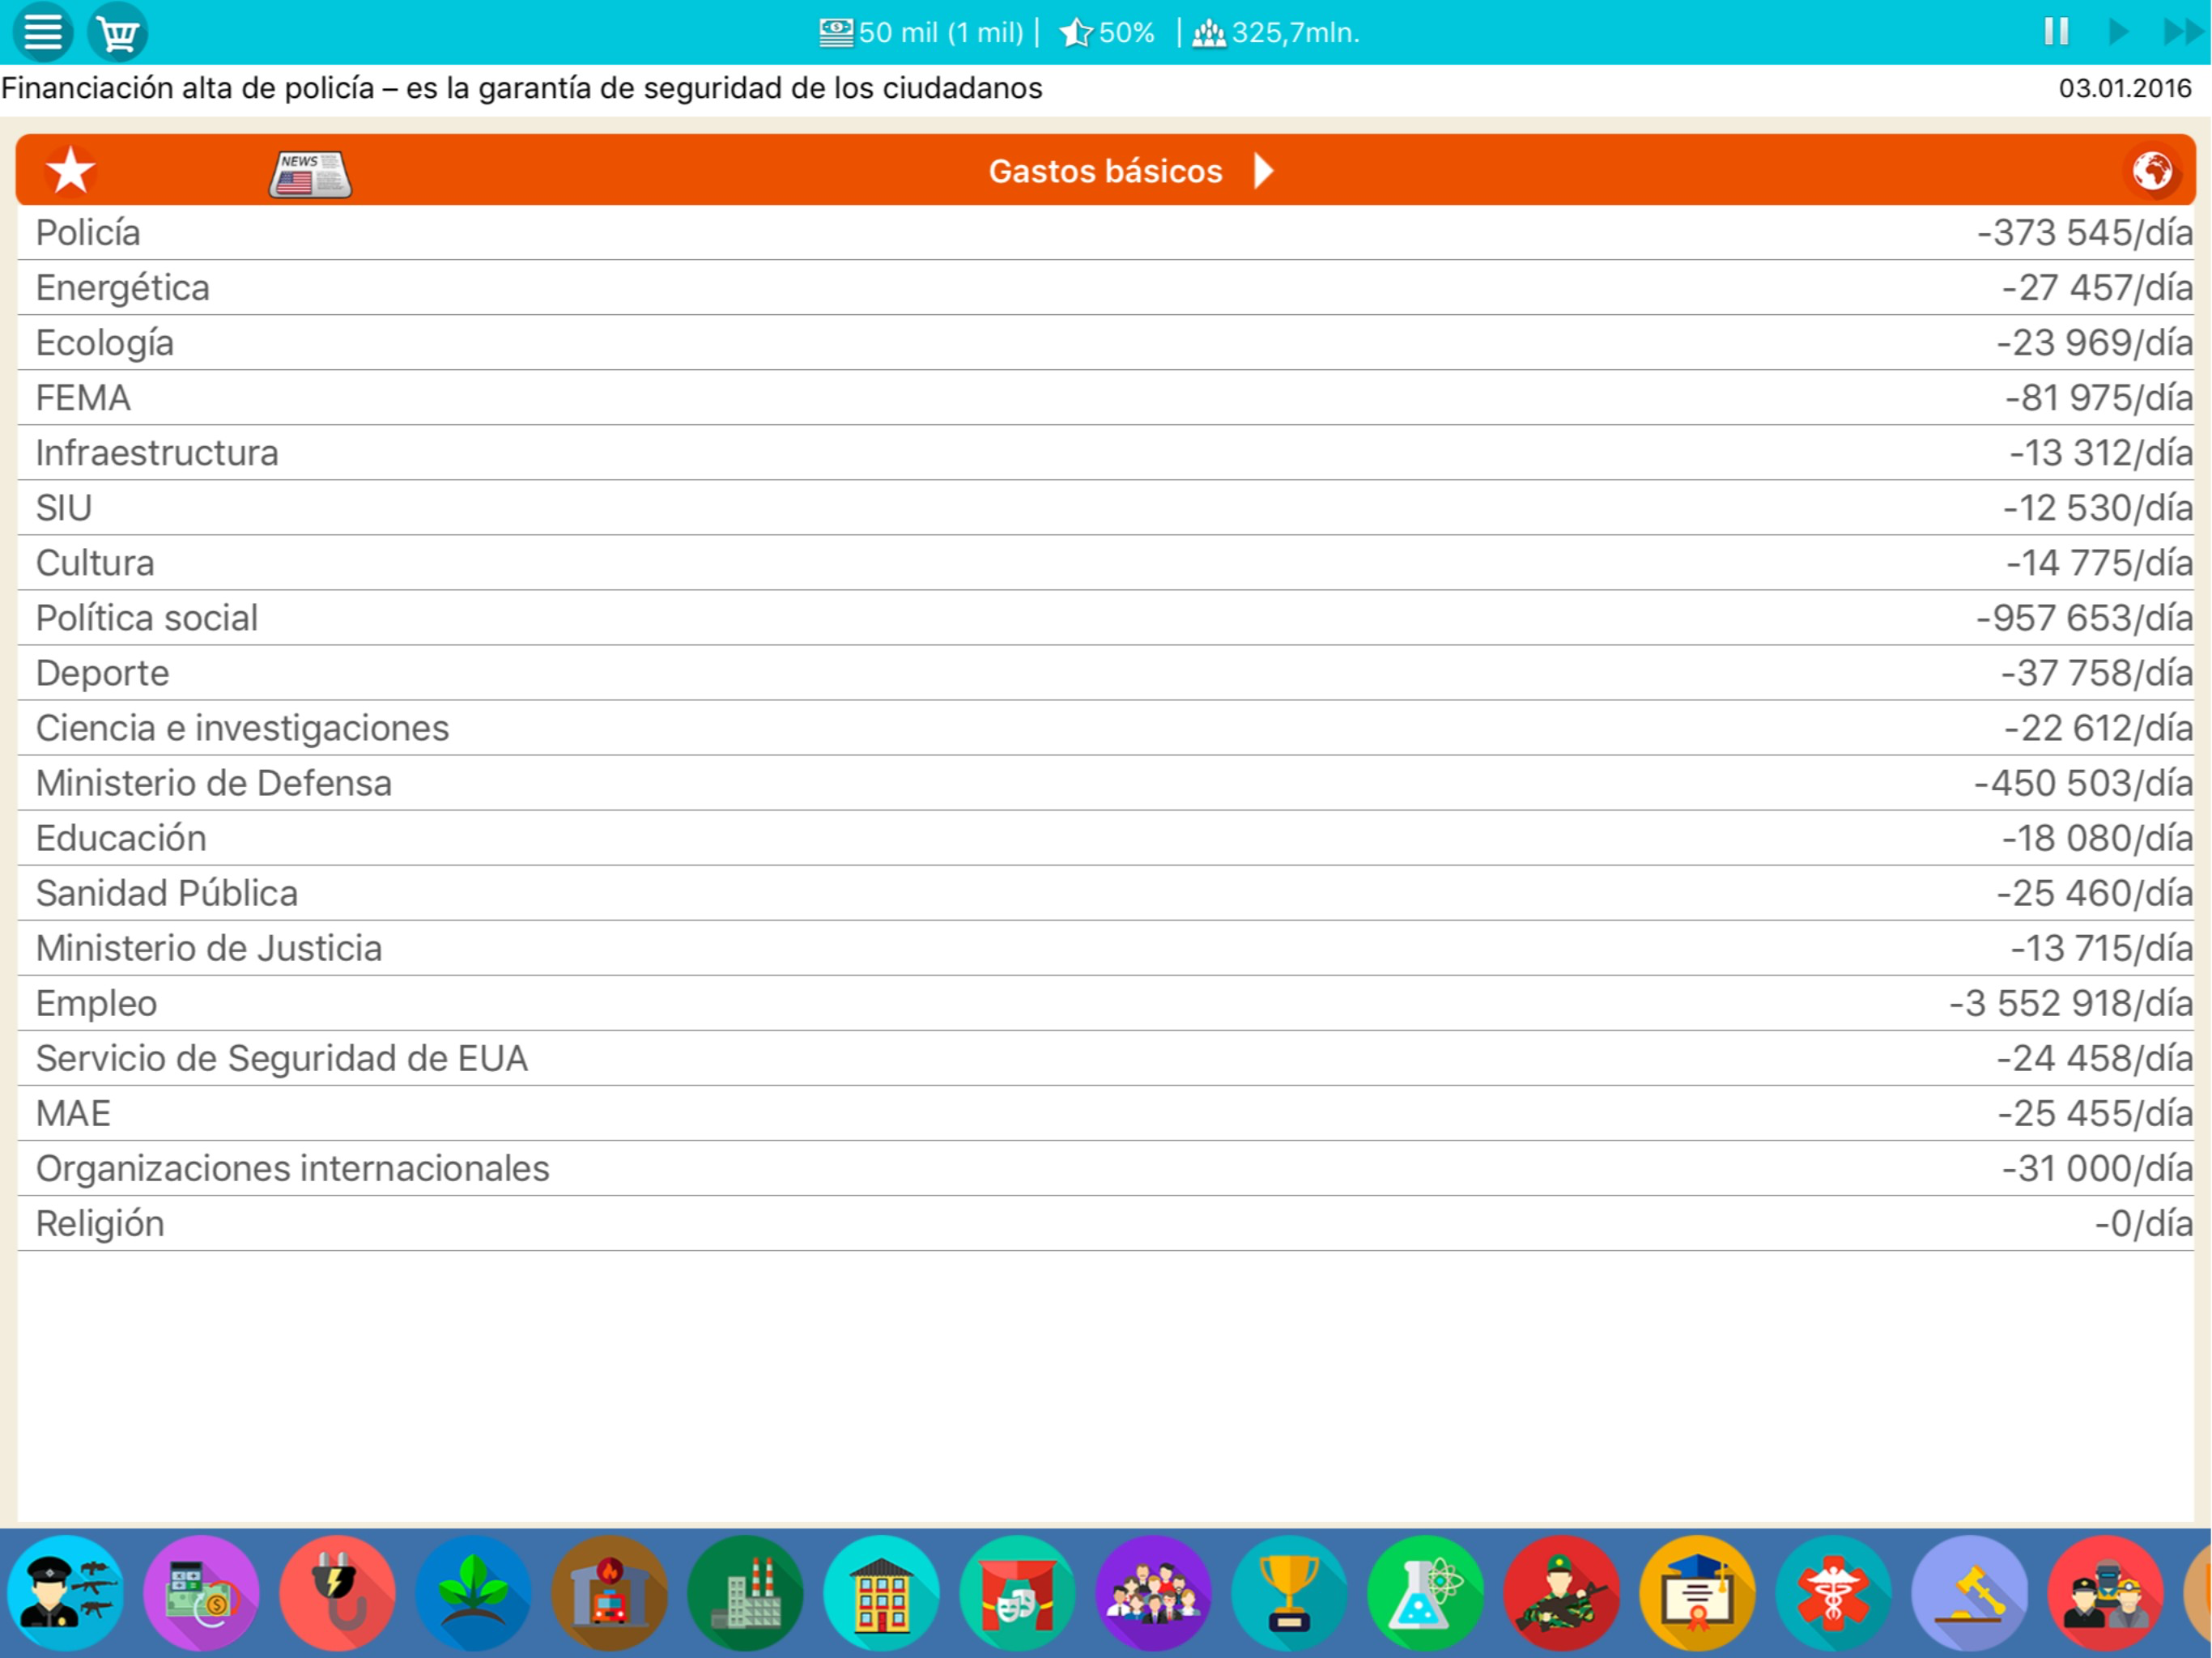Select the culture theater masks icon
The height and width of the screenshot is (1658, 2212).
tap(1018, 1593)
